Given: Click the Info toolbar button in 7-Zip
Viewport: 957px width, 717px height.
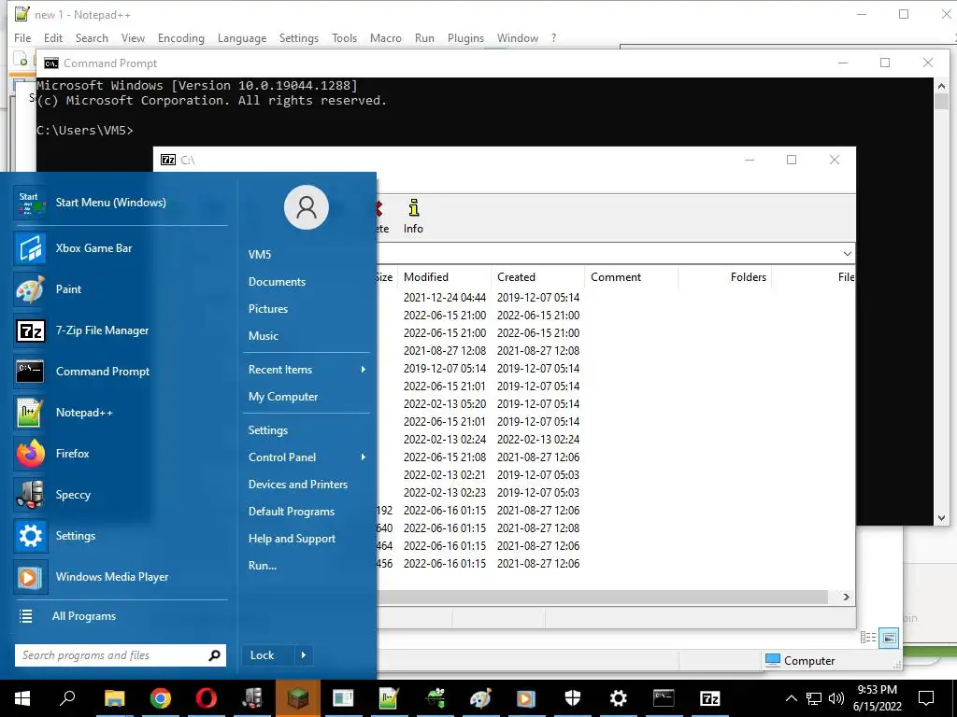Looking at the screenshot, I should (413, 217).
